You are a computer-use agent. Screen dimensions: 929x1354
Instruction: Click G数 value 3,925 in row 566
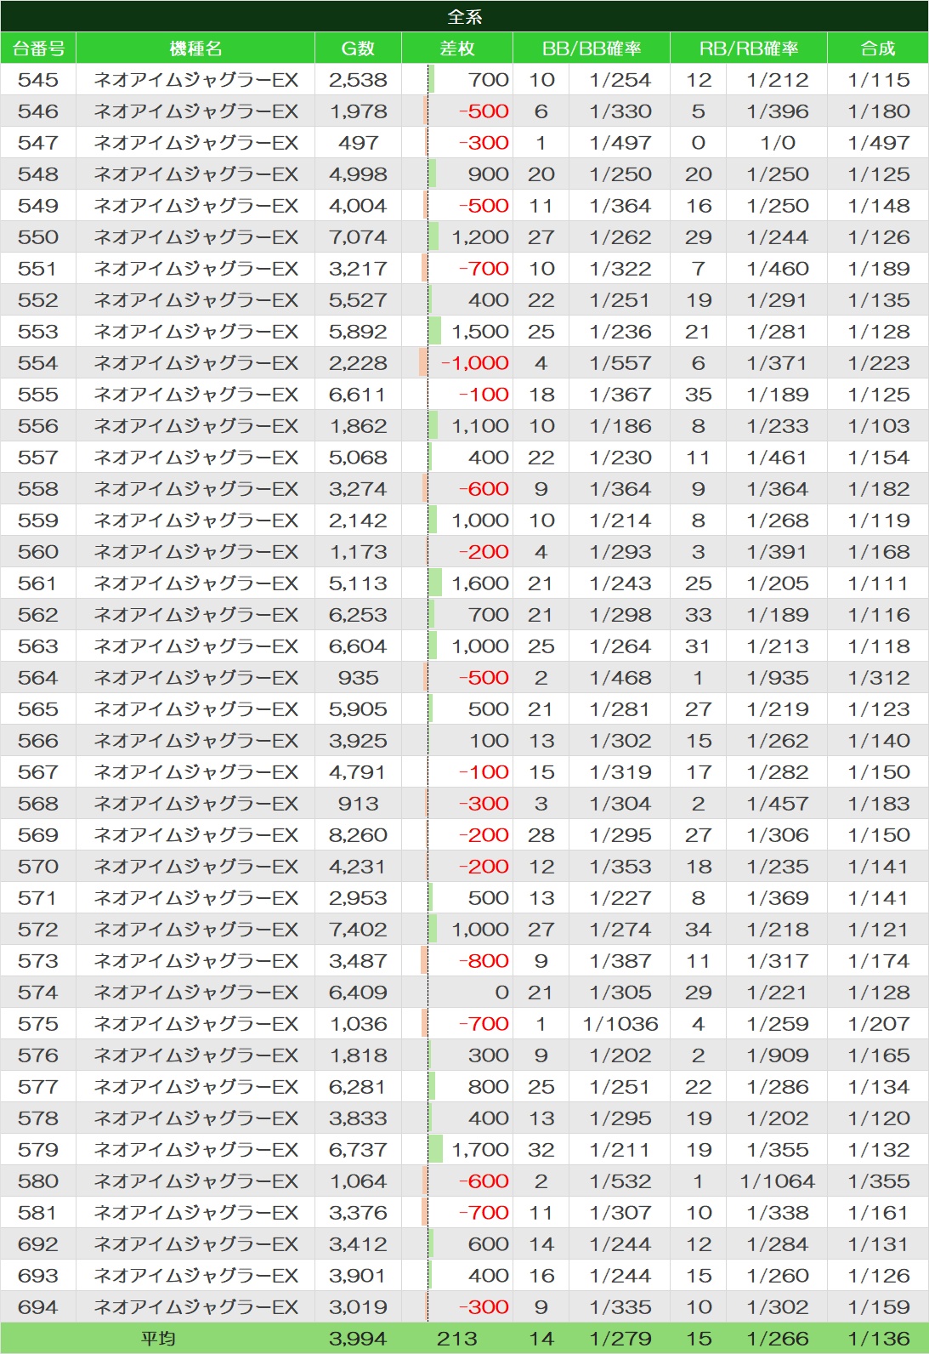358,741
